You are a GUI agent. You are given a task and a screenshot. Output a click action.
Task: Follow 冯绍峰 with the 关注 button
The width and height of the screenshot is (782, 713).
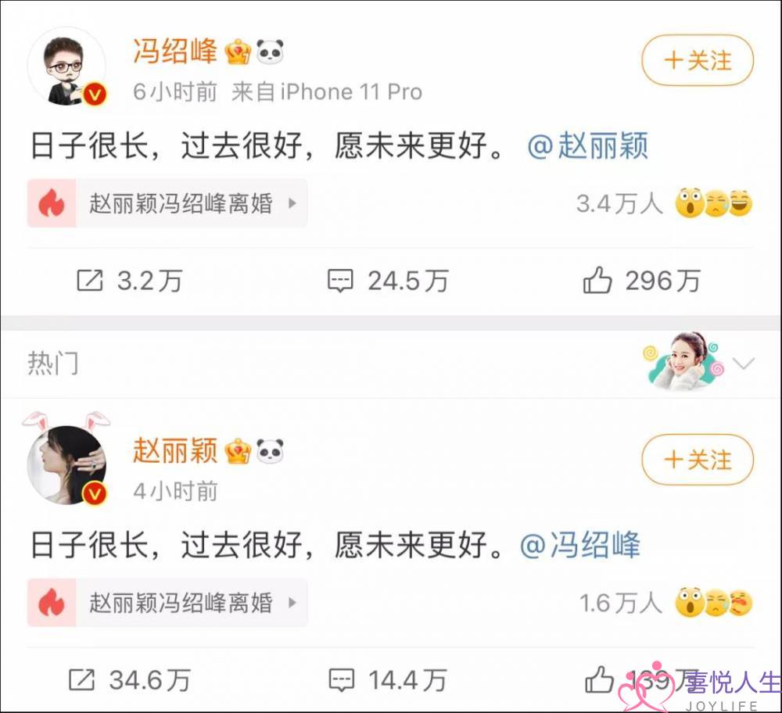pyautogui.click(x=698, y=60)
